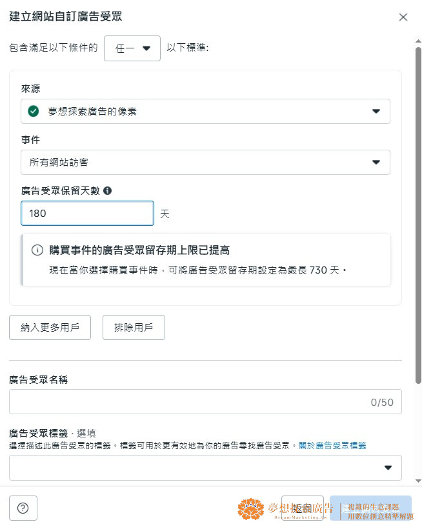Click the 廣告受眾名稱 name input field

(205, 401)
